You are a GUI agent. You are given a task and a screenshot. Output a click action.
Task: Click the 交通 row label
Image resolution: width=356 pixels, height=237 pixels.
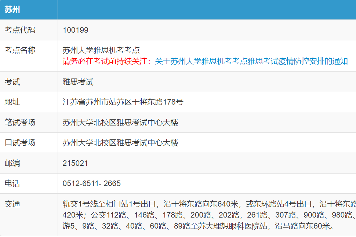click(x=12, y=204)
